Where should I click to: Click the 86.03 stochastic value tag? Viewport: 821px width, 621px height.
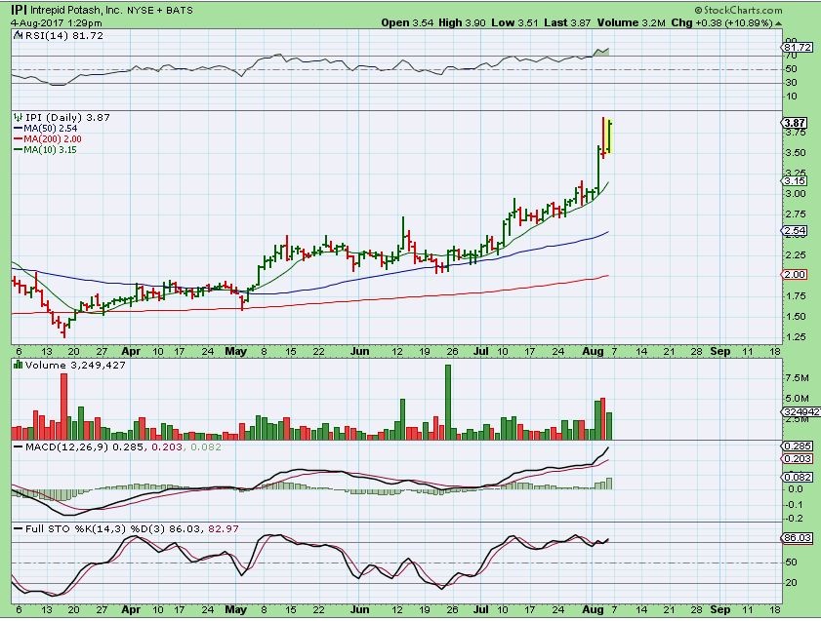[795, 537]
